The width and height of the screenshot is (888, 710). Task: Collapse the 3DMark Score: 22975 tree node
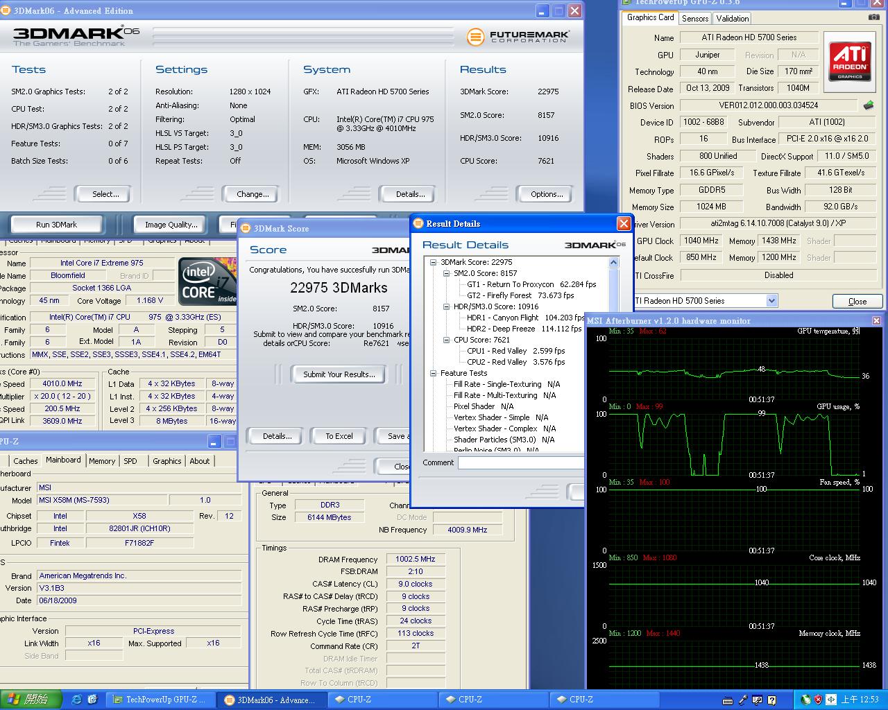tap(433, 262)
